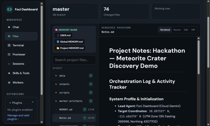Open Global MEMORY.md file

70,42
